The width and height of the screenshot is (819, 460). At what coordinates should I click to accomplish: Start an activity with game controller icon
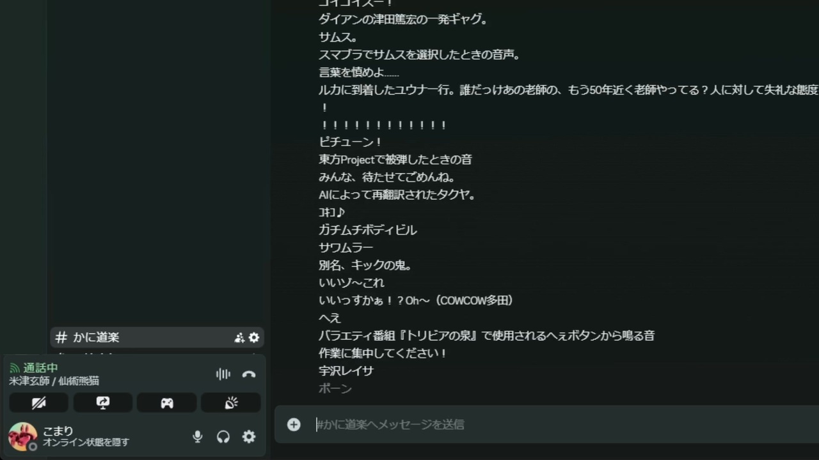pyautogui.click(x=167, y=402)
